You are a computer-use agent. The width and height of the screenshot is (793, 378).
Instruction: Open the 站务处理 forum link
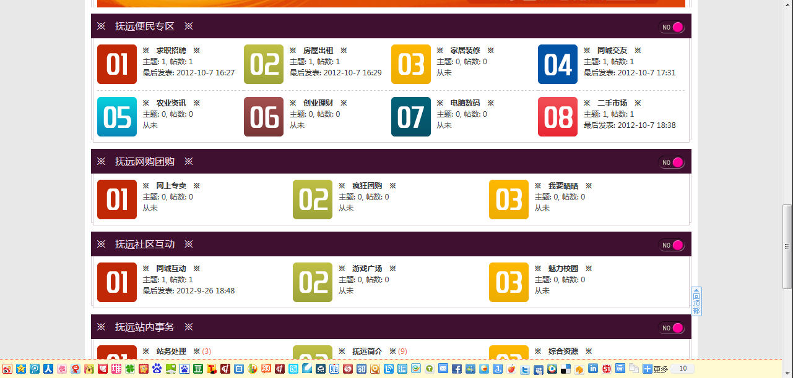coord(171,351)
